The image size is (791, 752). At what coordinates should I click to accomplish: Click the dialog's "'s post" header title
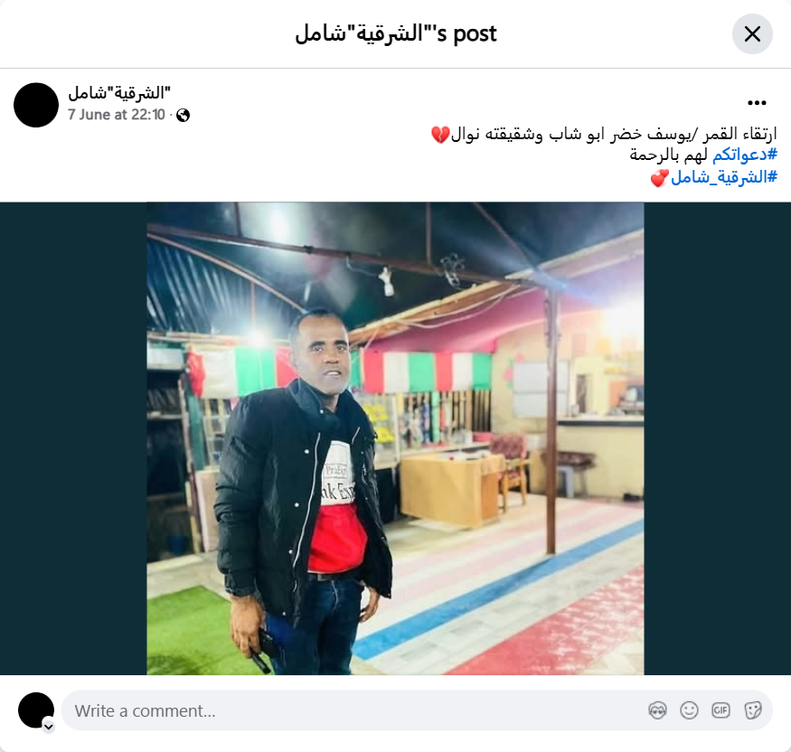point(396,33)
